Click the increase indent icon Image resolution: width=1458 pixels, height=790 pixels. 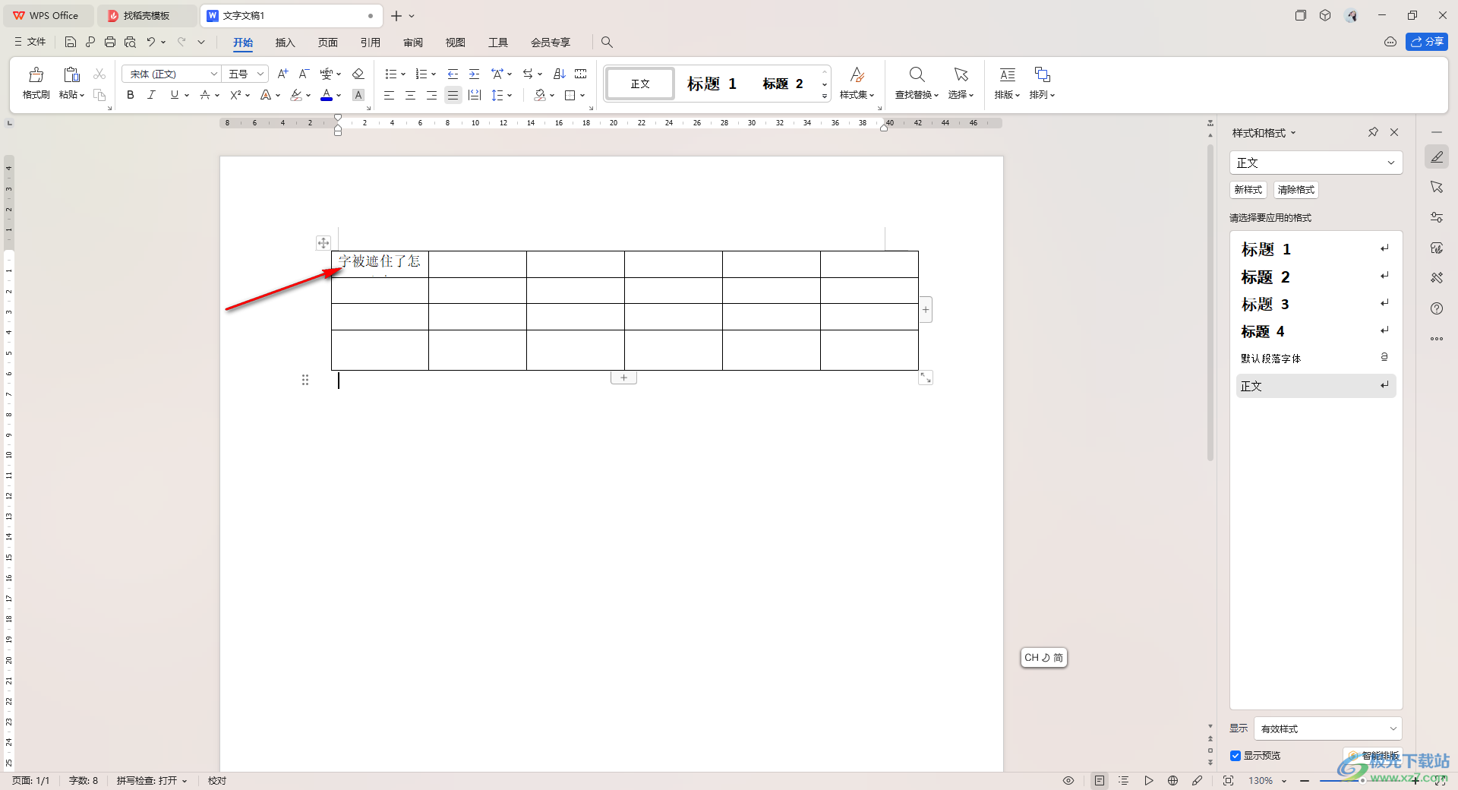(474, 74)
